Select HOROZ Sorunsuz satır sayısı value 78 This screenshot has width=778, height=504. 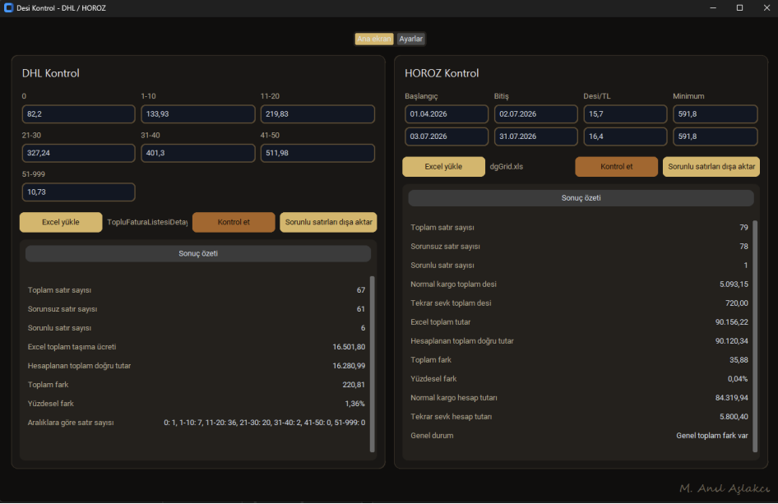pyautogui.click(x=743, y=247)
